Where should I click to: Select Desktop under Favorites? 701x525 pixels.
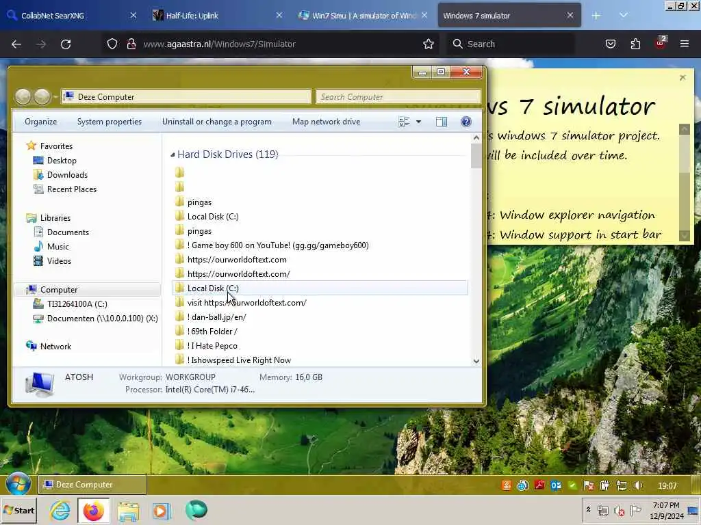point(62,160)
